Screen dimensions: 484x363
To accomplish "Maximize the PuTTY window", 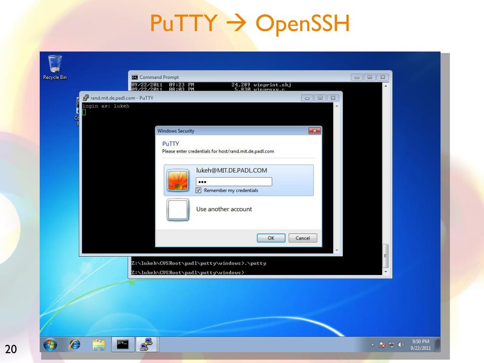I will [320, 98].
